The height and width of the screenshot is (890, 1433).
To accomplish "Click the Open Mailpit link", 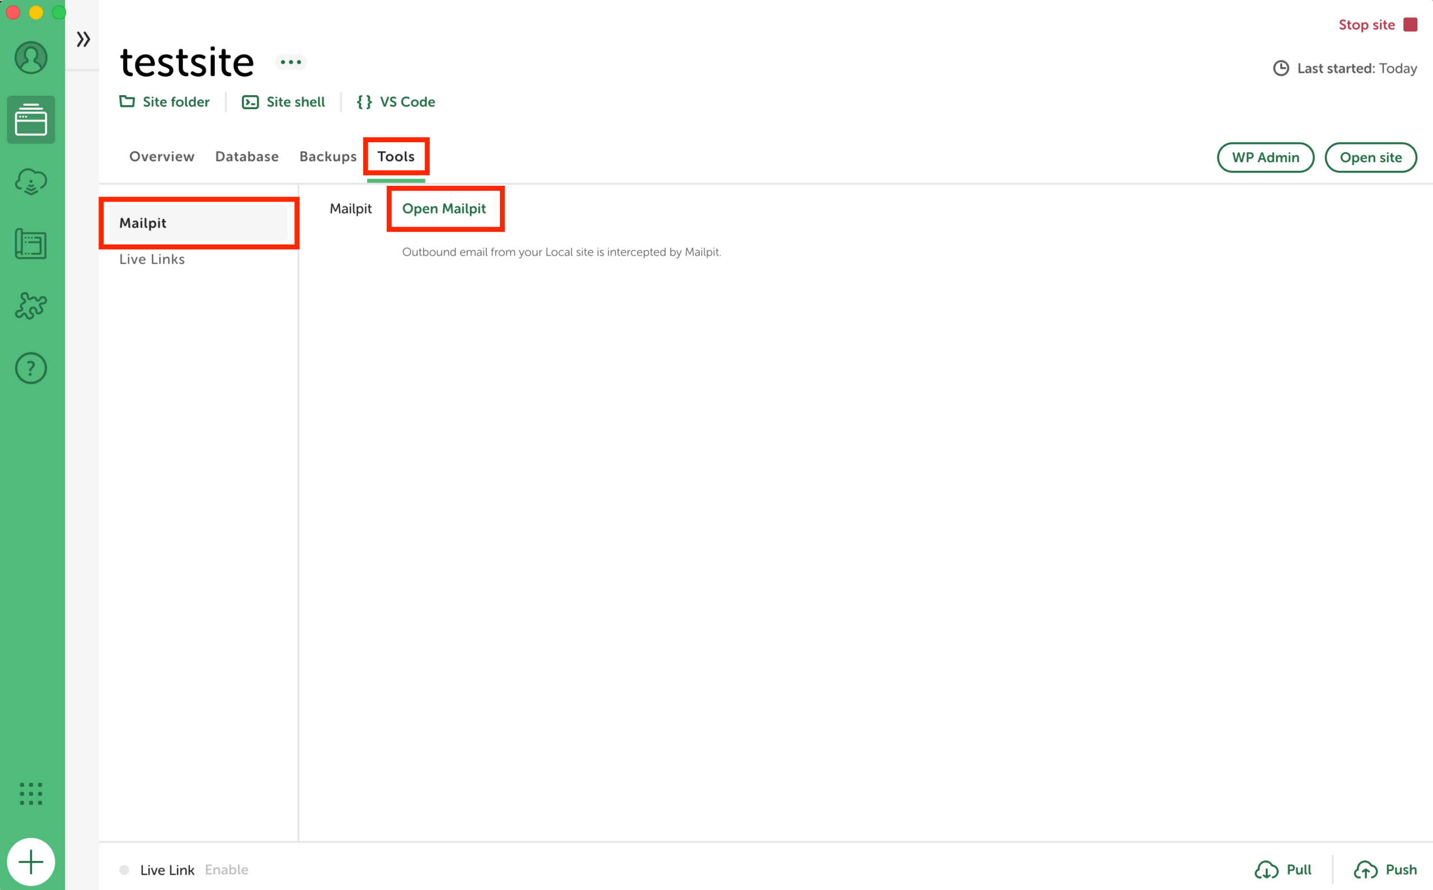I will point(444,208).
